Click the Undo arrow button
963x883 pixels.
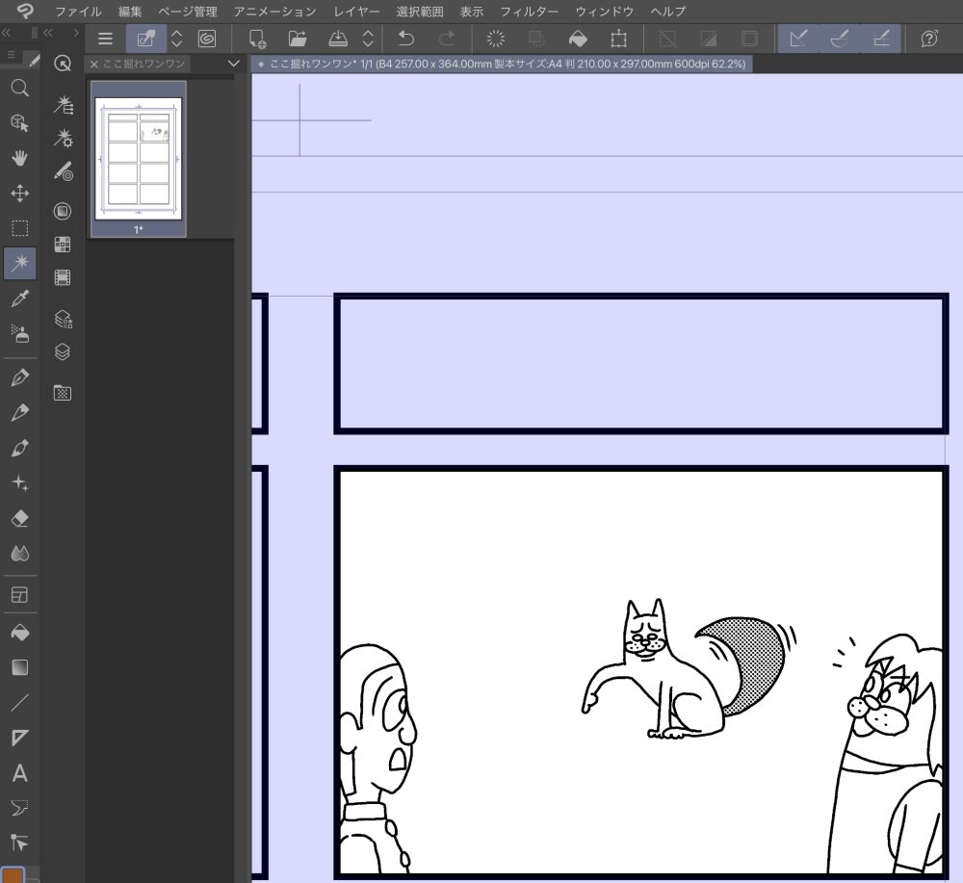pos(406,39)
